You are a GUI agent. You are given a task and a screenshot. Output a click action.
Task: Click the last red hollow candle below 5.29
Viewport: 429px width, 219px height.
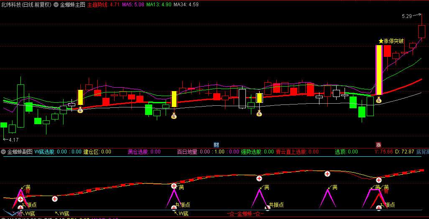(421, 31)
